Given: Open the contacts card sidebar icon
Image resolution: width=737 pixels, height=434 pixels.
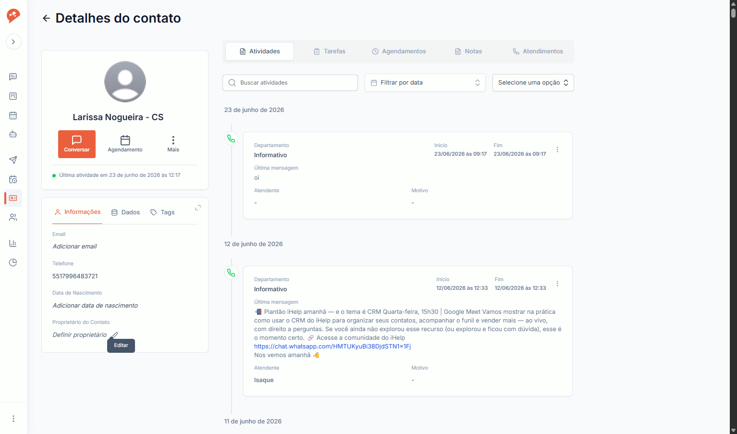Looking at the screenshot, I should 13,198.
